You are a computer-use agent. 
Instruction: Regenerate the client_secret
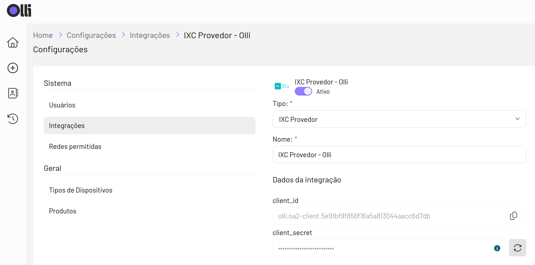pos(517,248)
